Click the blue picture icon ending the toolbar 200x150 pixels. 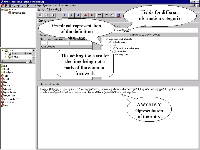(118, 15)
